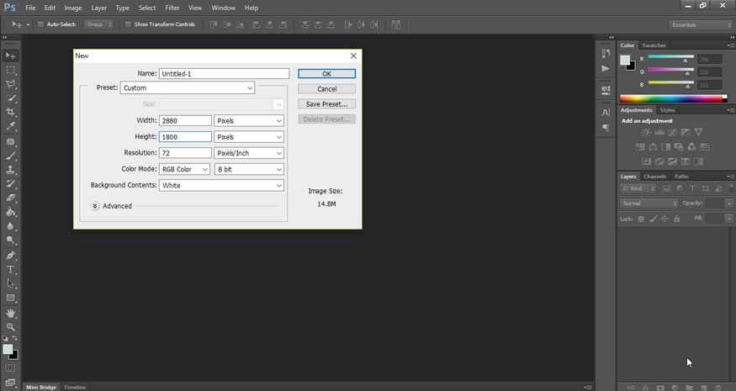Select the Move tool in the toolbar
This screenshot has height=391, width=736.
click(x=11, y=55)
